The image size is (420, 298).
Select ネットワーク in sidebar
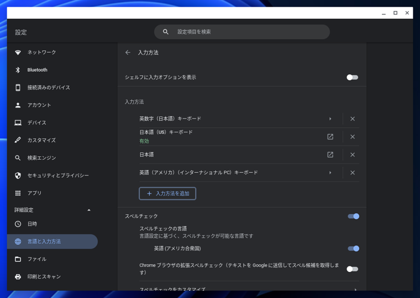tap(41, 53)
